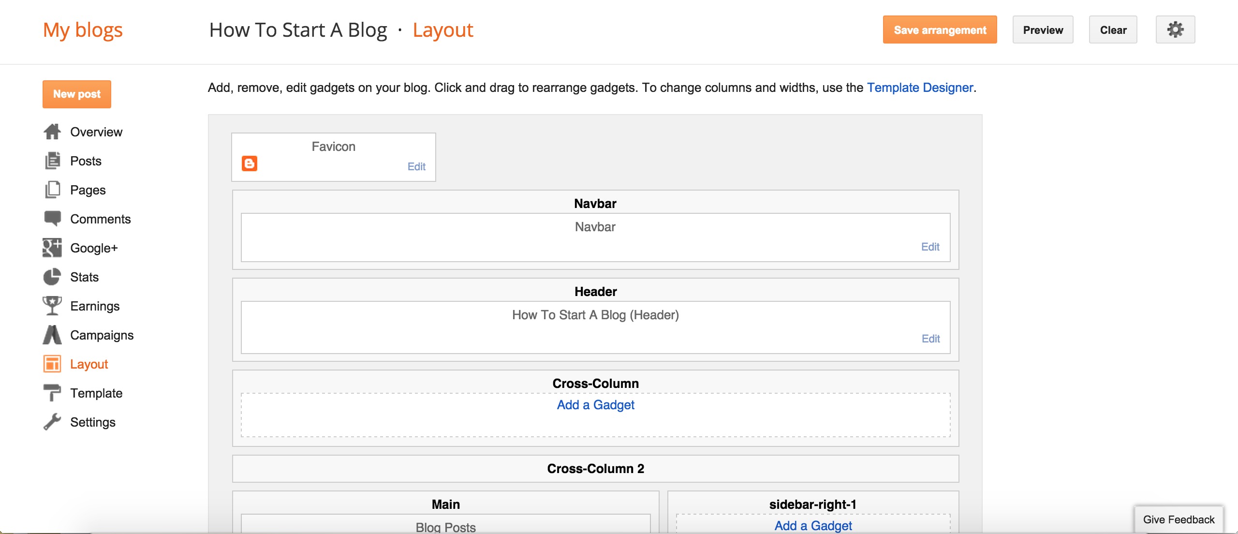Click the Template paint roller icon
This screenshot has height=534, width=1238.
pos(52,393)
